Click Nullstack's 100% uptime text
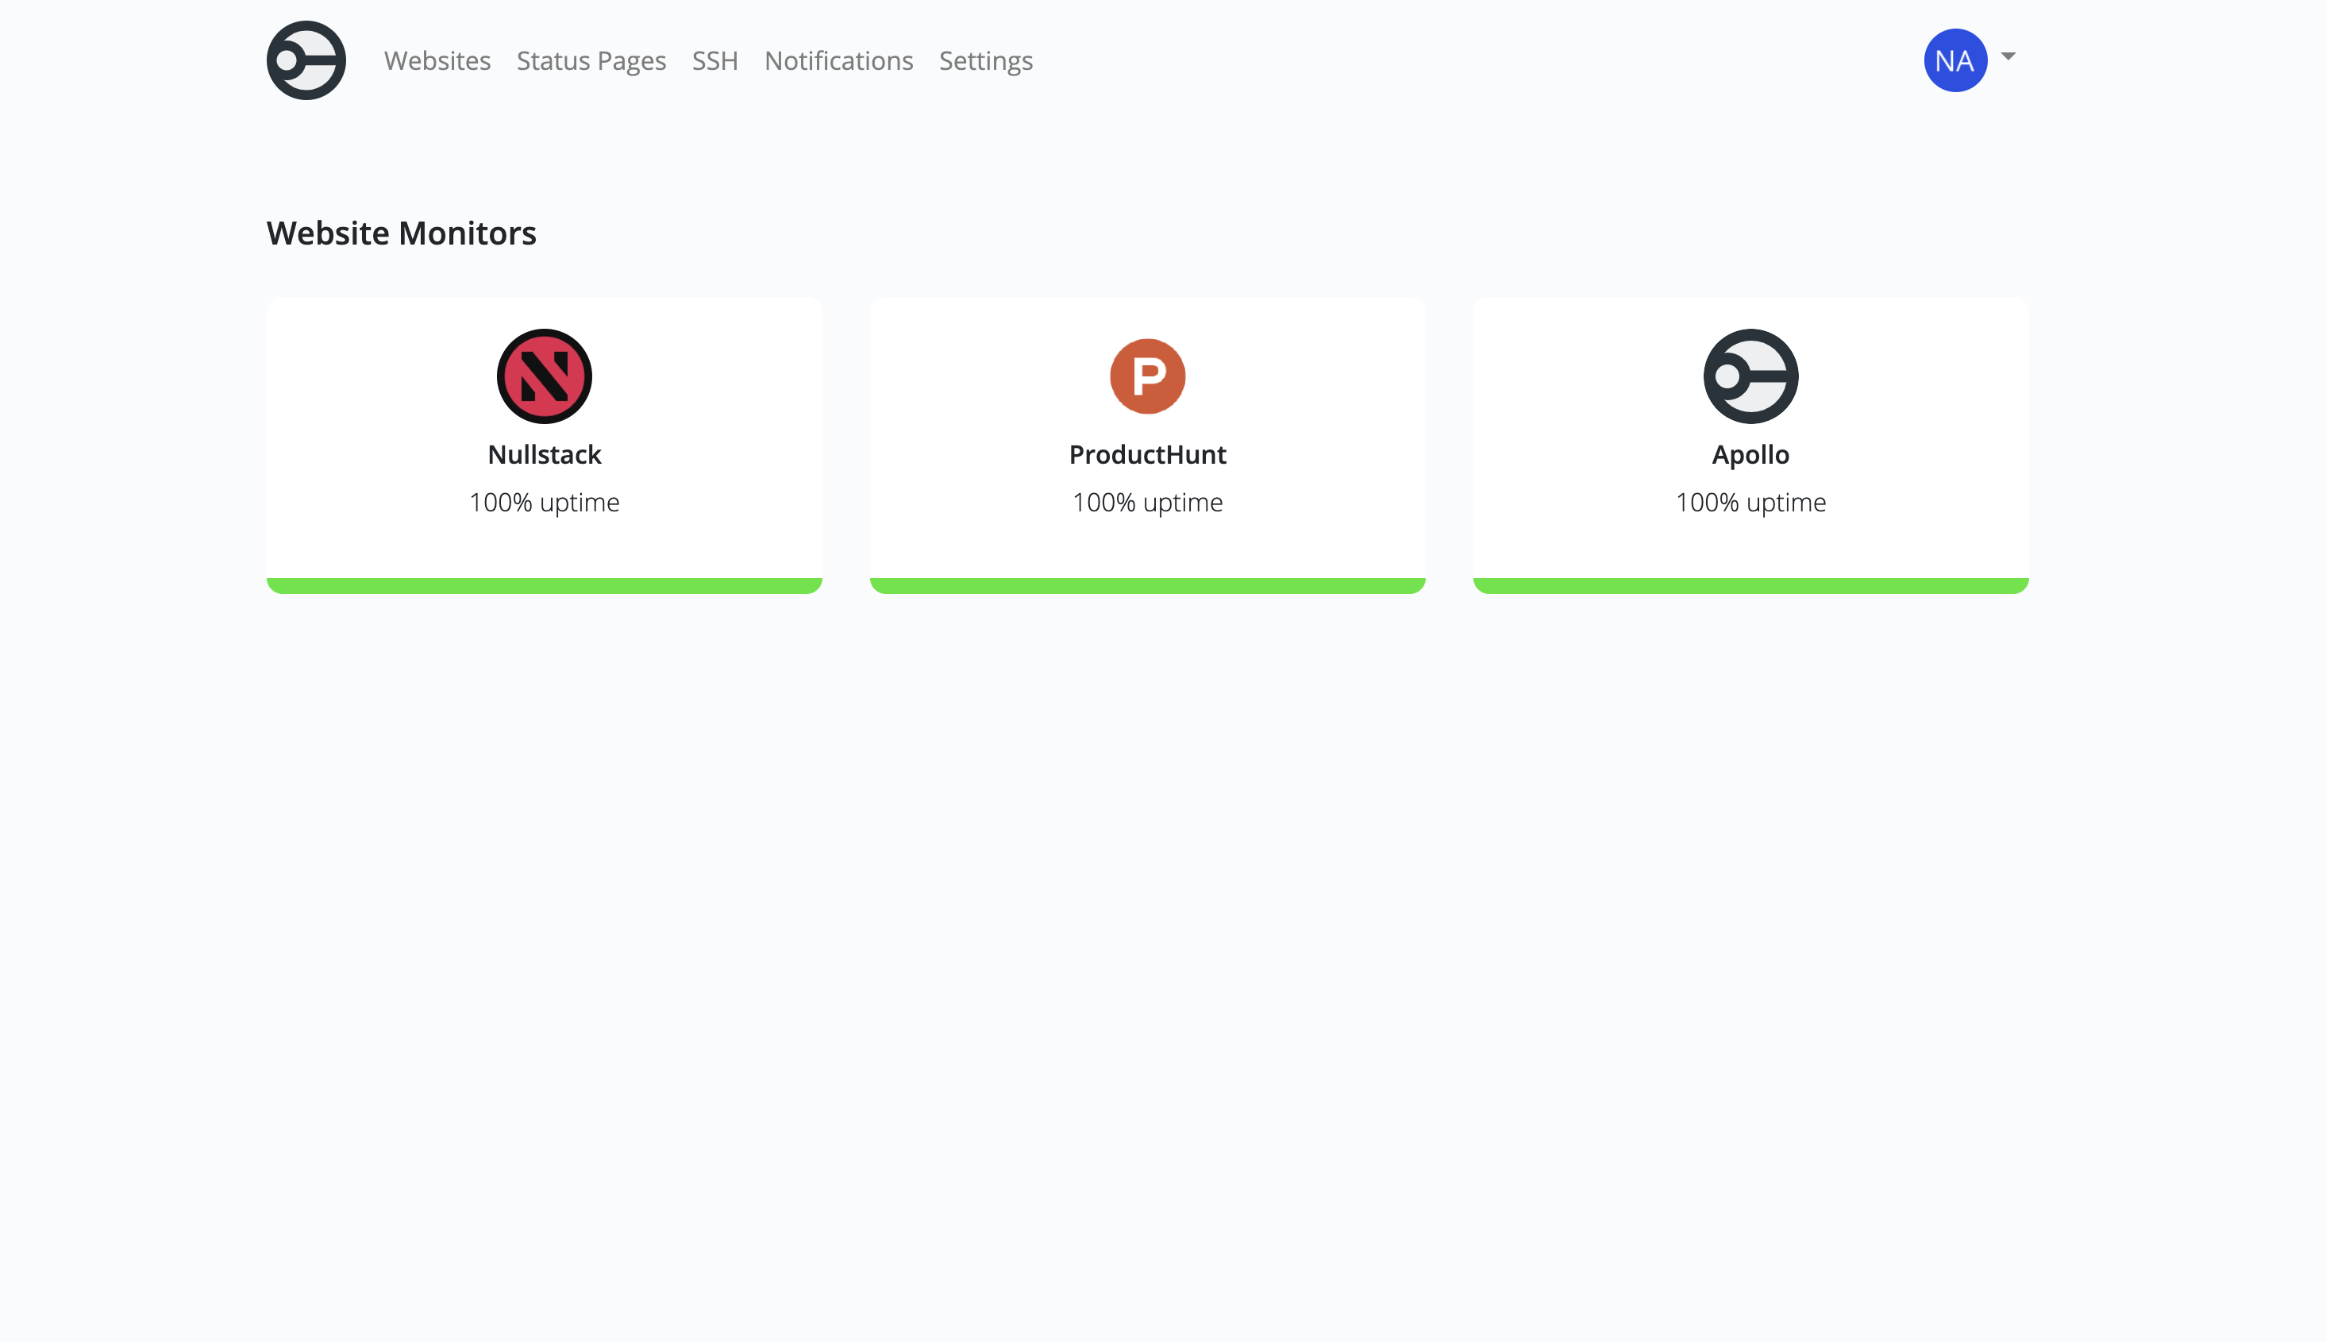This screenshot has width=2326, height=1342. coord(545,503)
